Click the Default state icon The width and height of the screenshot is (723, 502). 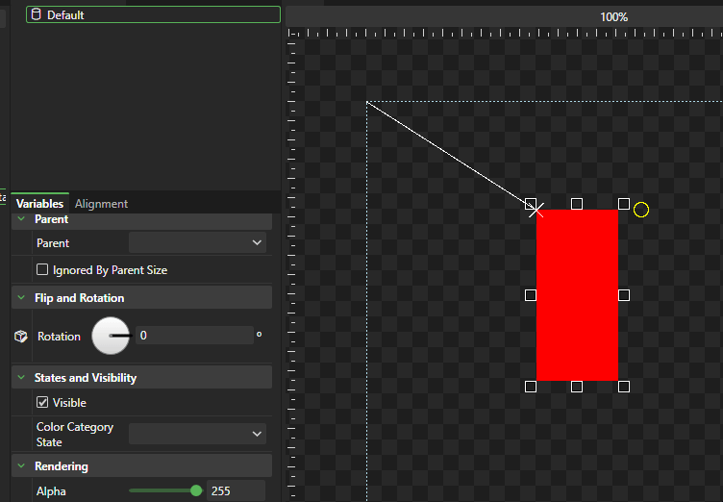[37, 15]
